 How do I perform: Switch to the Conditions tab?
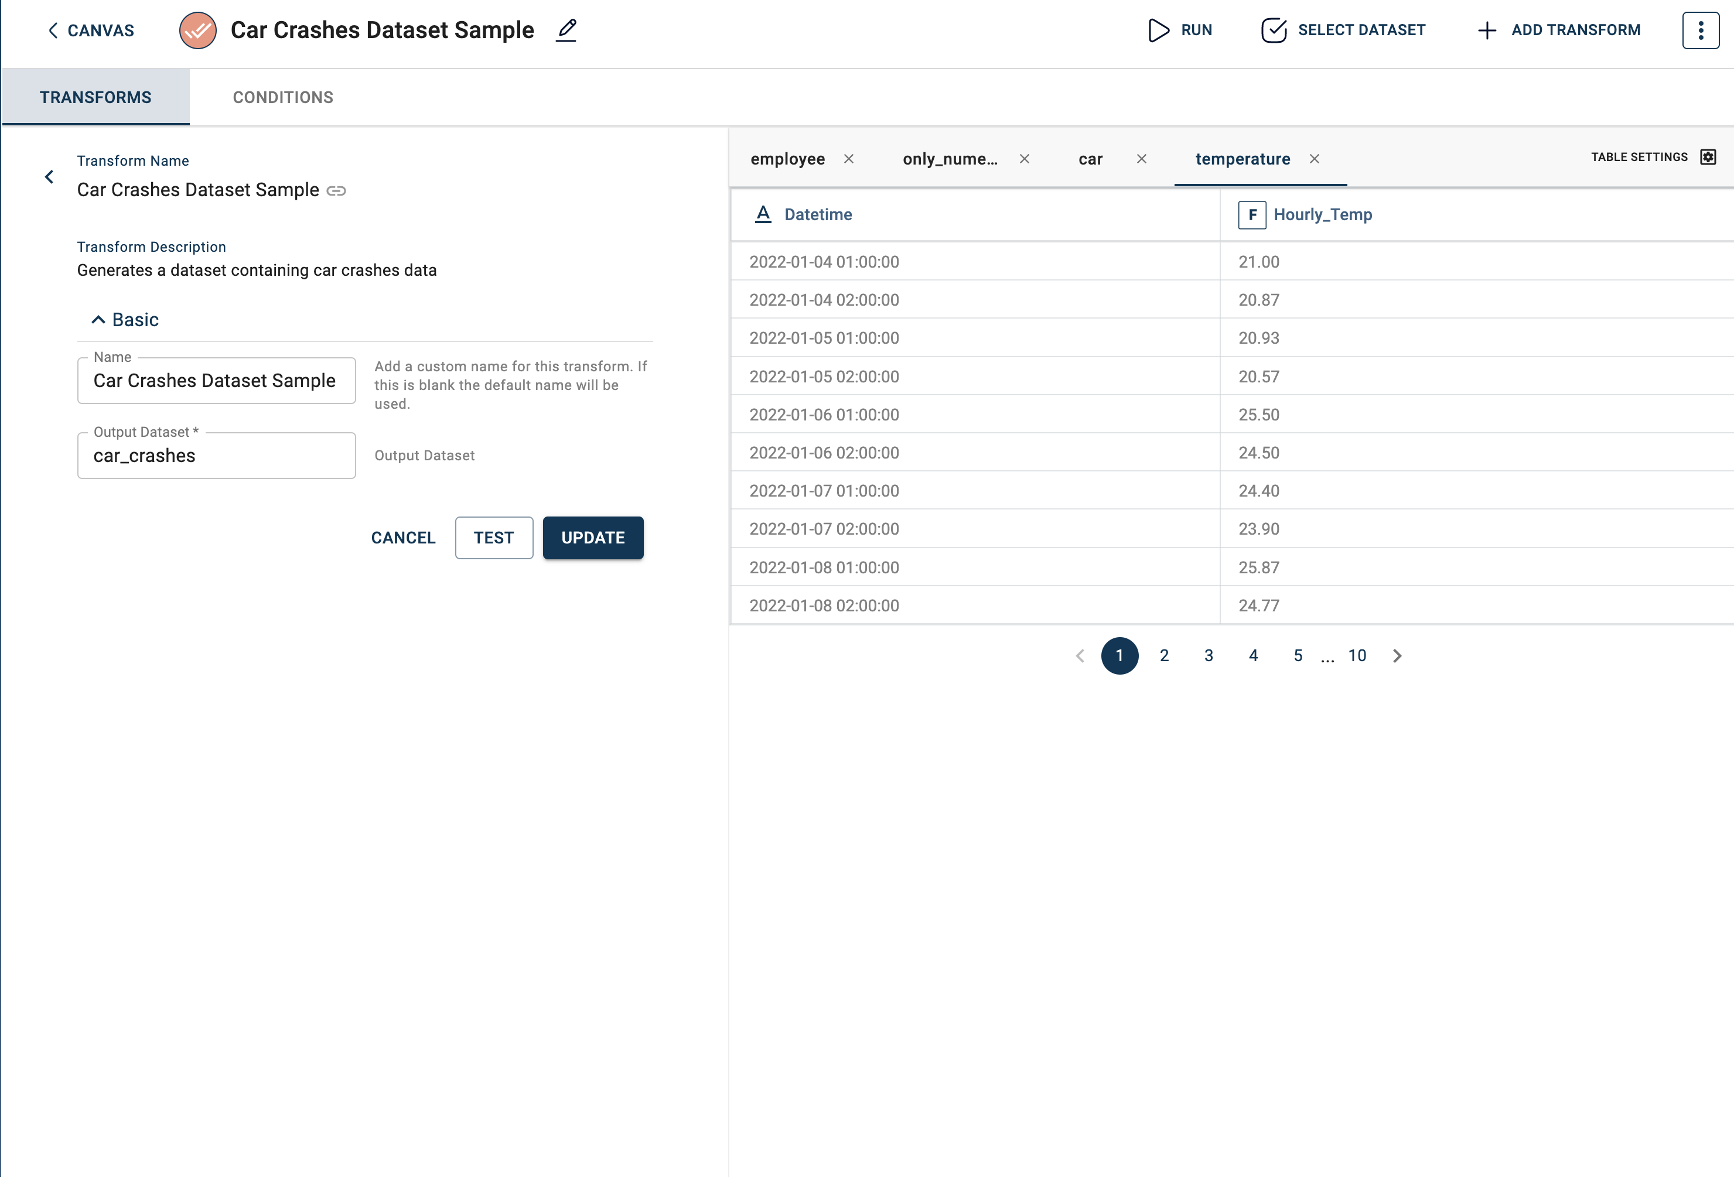(283, 98)
